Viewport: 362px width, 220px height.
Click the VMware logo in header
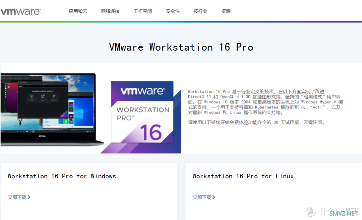(x=21, y=11)
